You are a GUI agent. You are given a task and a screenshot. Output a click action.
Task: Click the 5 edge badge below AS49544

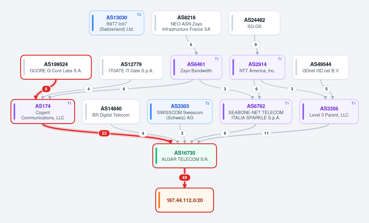click(x=327, y=89)
